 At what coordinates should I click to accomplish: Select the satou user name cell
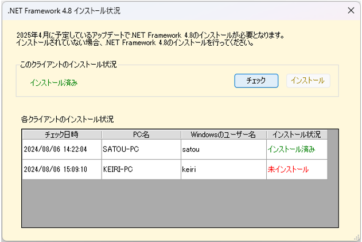click(x=224, y=149)
